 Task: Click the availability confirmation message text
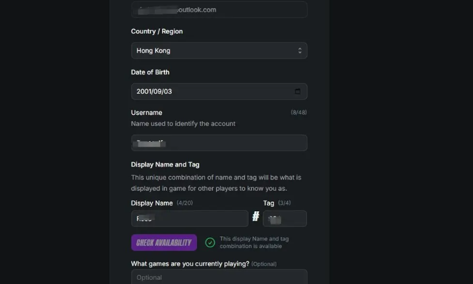[254, 242]
